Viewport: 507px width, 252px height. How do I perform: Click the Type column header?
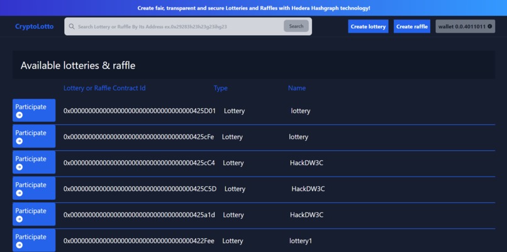(221, 88)
